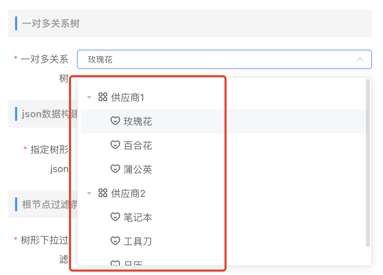Screen dimensions: 383x275
Task: Pick 蒲公英 in the dropdown list
Action: pyautogui.click(x=138, y=169)
